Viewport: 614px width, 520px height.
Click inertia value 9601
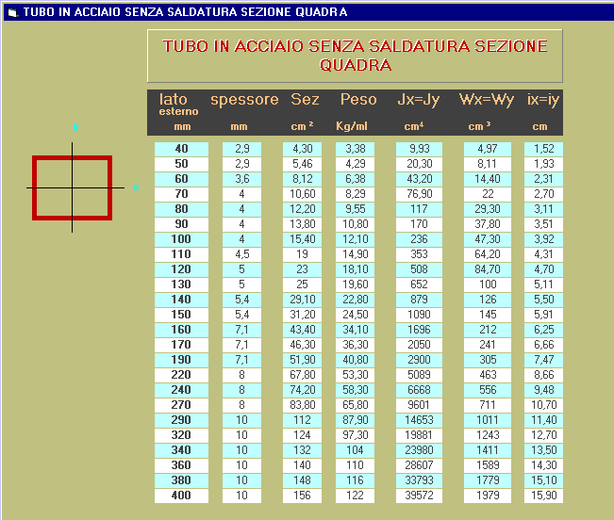pos(419,405)
